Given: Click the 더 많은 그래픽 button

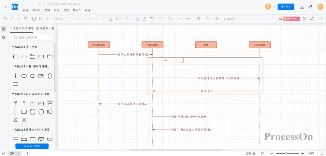Looking at the screenshot, I should click(x=32, y=146).
